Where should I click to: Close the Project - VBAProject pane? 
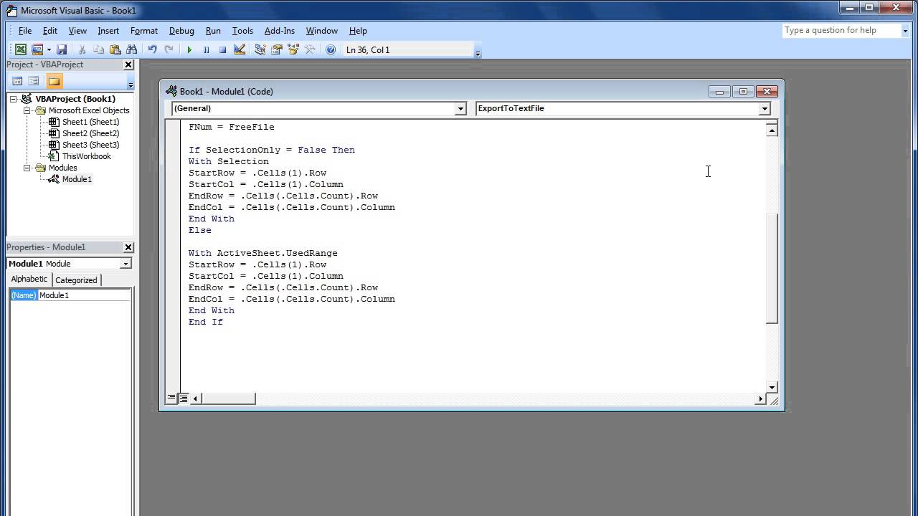[x=128, y=64]
